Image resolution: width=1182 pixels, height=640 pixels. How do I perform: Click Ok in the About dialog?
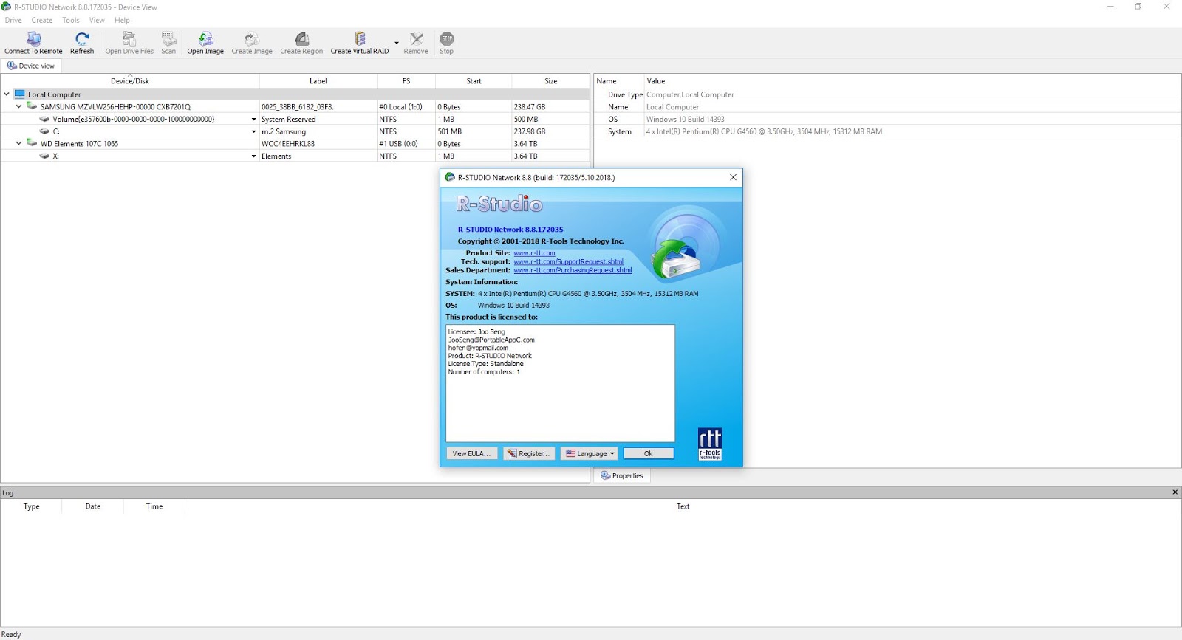649,454
